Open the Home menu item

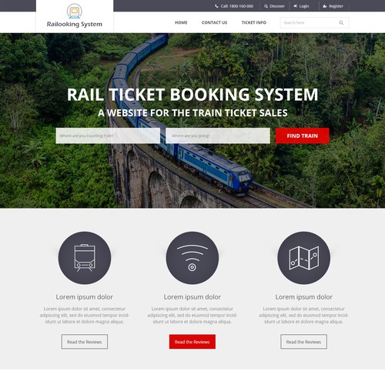pos(181,22)
